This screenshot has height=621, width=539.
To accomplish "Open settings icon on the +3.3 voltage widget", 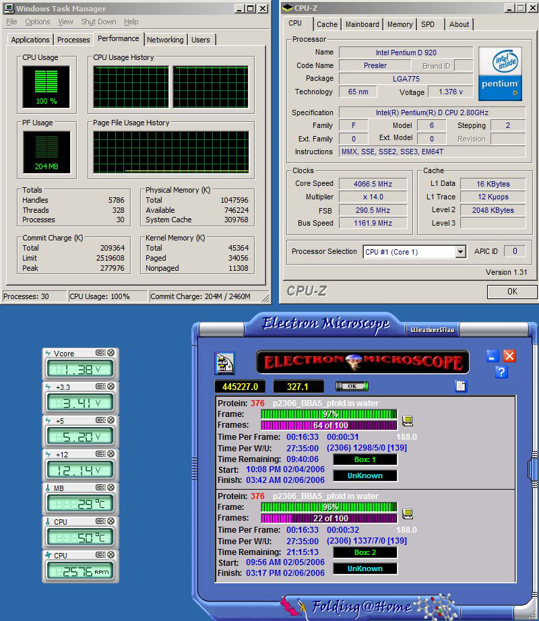I will point(100,386).
